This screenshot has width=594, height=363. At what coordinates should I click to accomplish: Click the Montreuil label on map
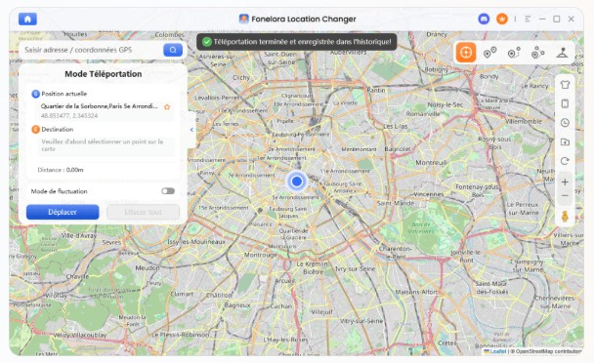431,163
